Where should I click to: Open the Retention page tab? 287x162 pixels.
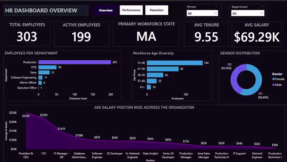coord(157,10)
